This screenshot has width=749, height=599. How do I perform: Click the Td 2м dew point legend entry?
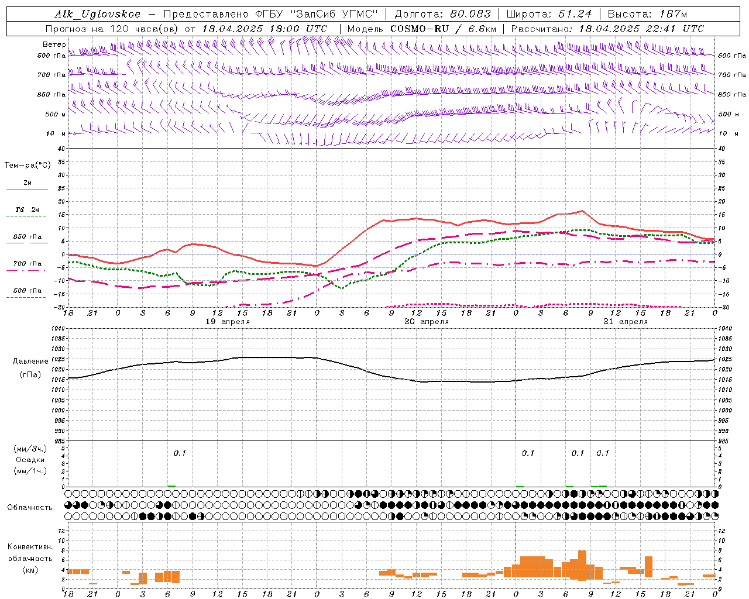pyautogui.click(x=28, y=209)
